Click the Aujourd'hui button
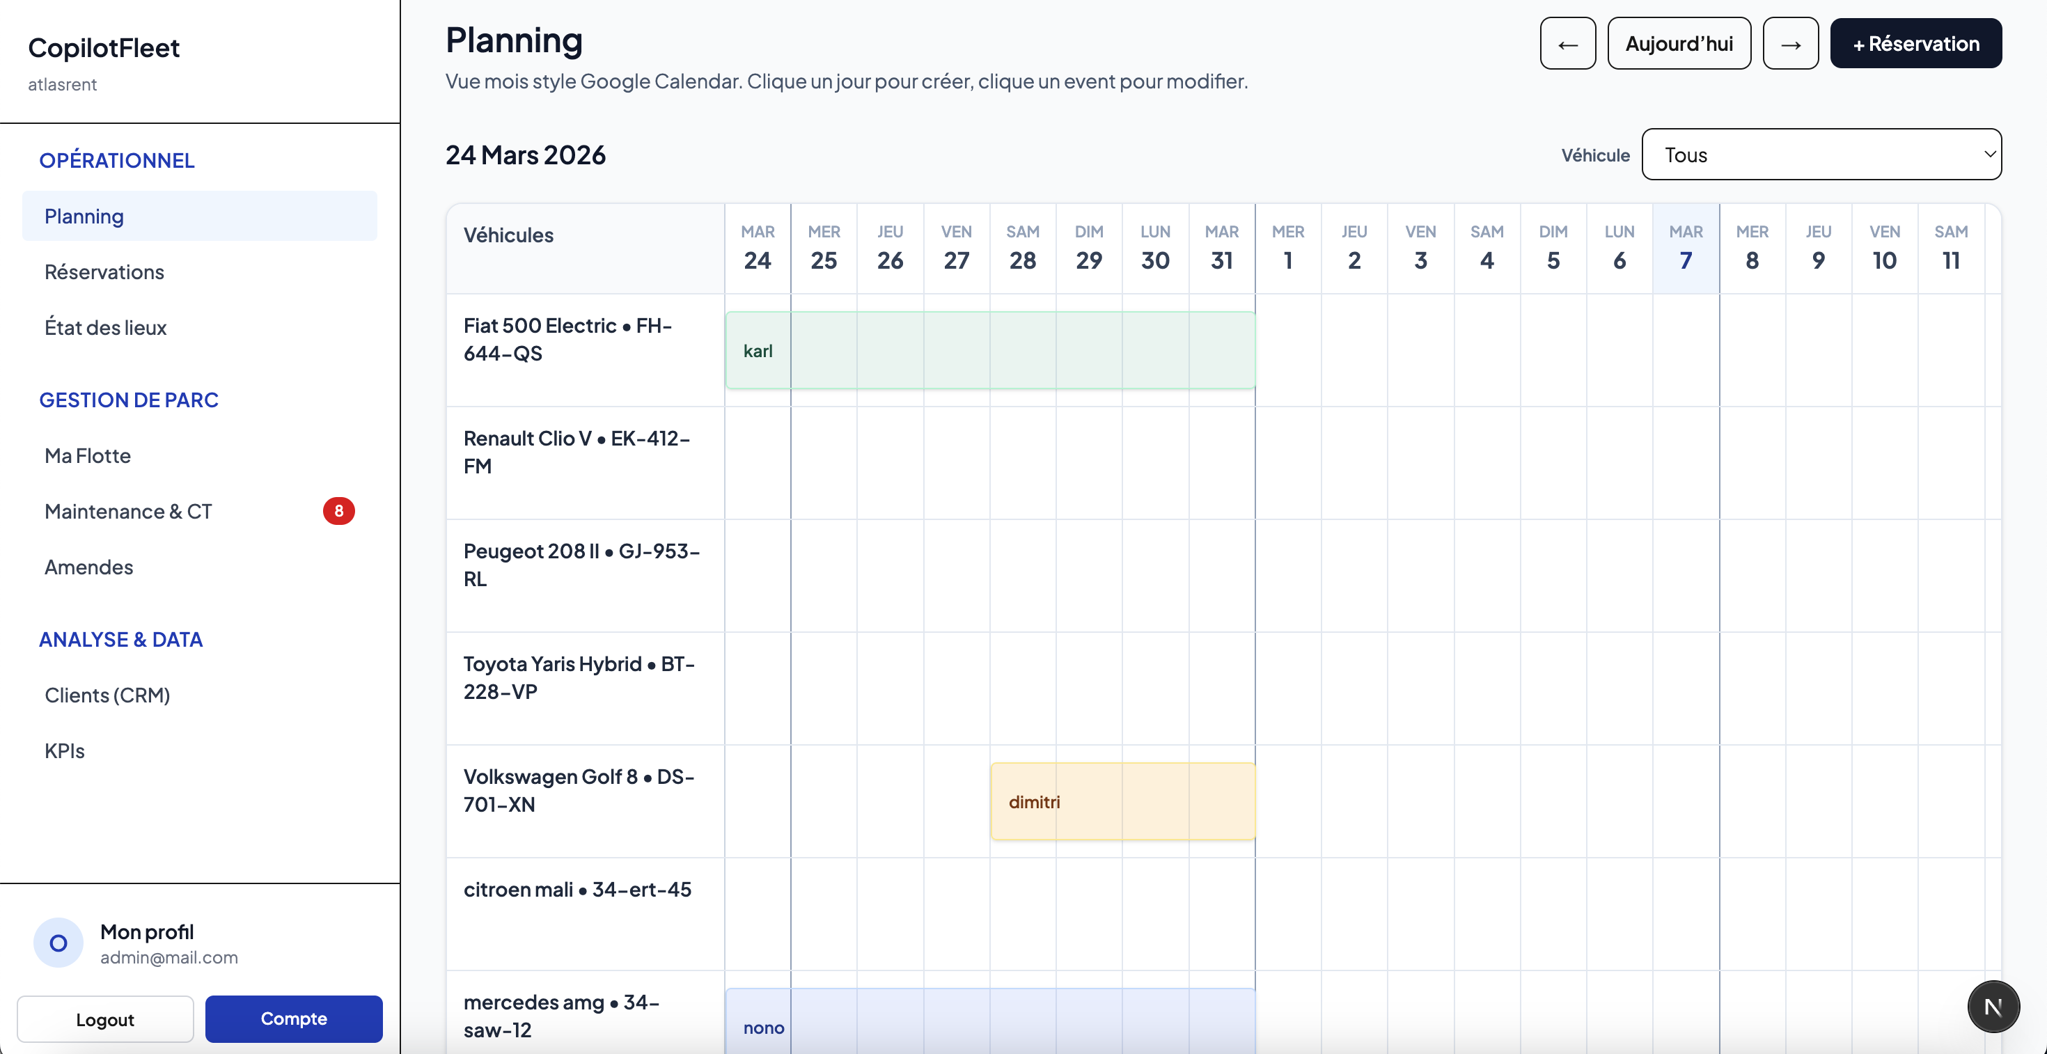The image size is (2047, 1054). click(1679, 43)
